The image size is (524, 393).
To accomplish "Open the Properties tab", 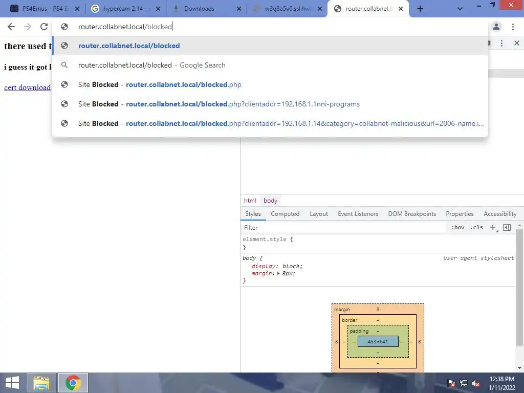I will point(460,214).
